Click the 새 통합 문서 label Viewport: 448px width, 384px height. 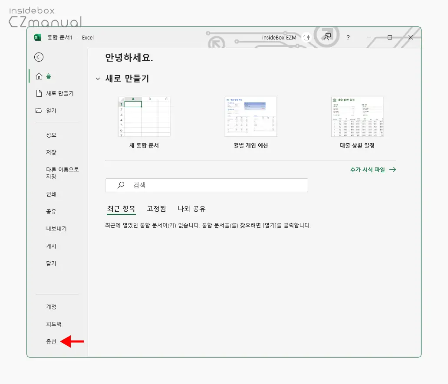tap(144, 146)
